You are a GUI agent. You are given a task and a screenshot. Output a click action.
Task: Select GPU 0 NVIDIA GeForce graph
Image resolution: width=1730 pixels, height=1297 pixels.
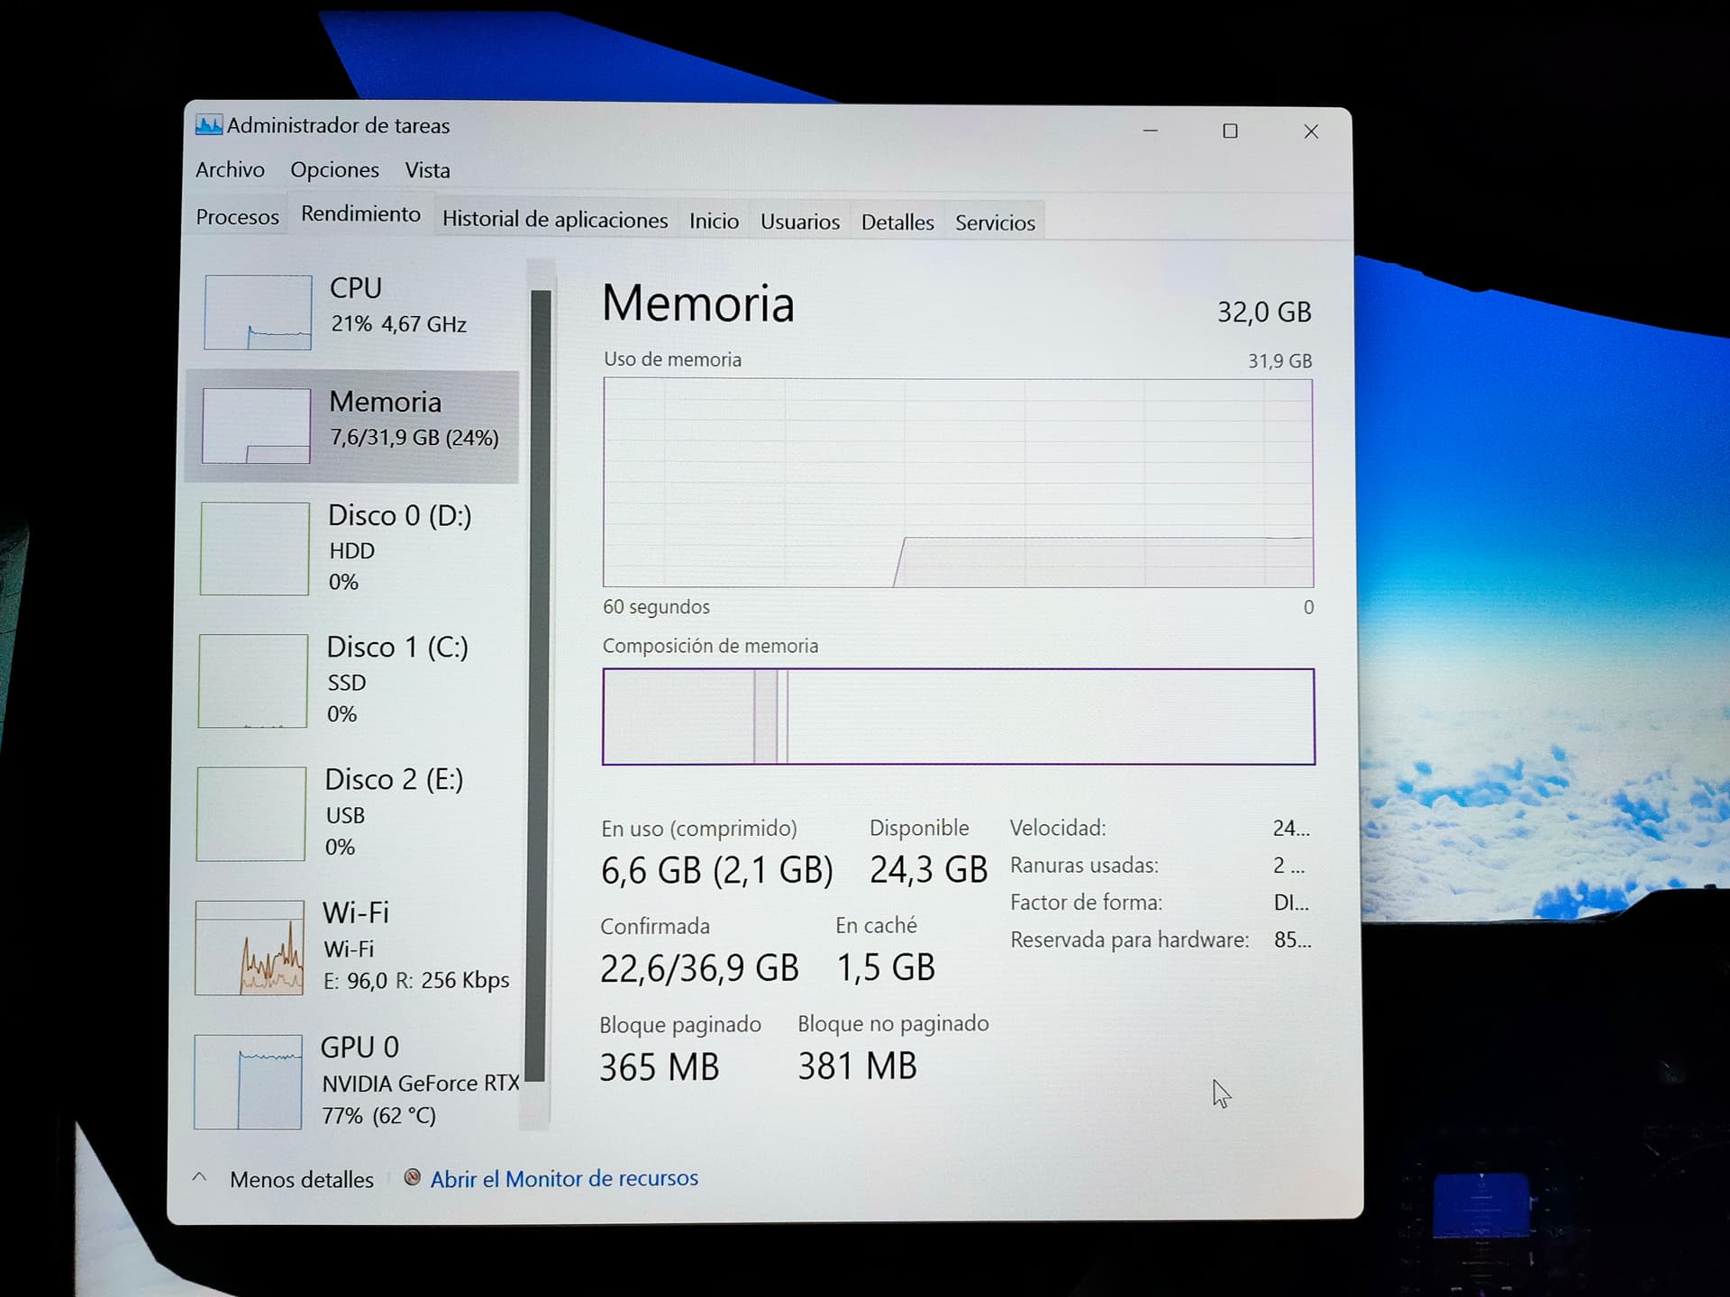248,1081
